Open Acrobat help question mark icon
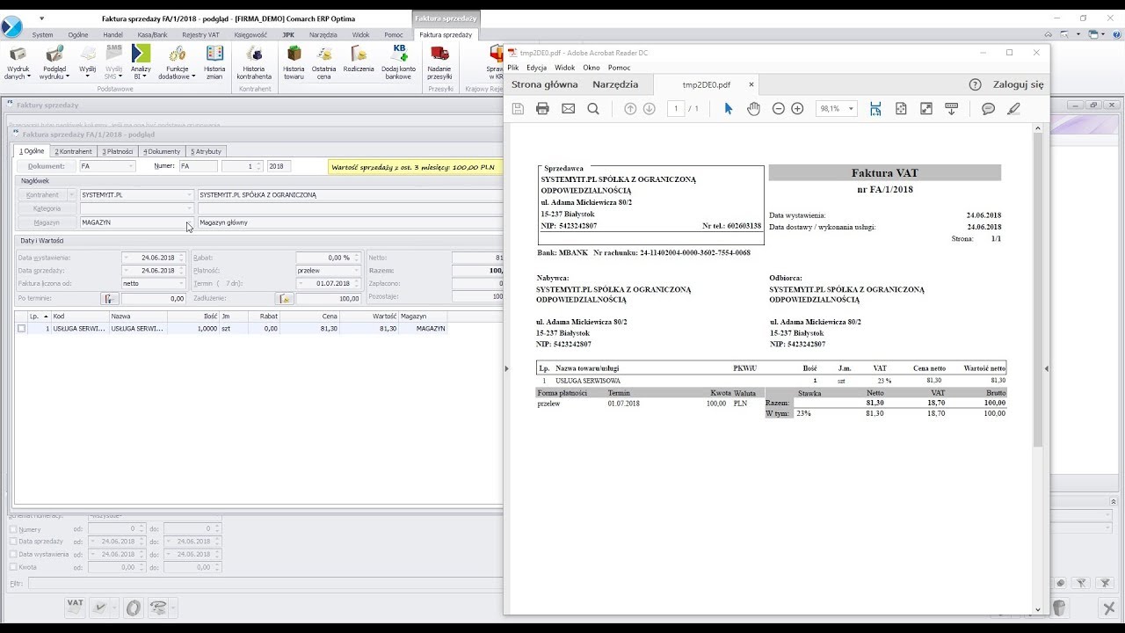This screenshot has width=1125, height=633. pyautogui.click(x=975, y=84)
